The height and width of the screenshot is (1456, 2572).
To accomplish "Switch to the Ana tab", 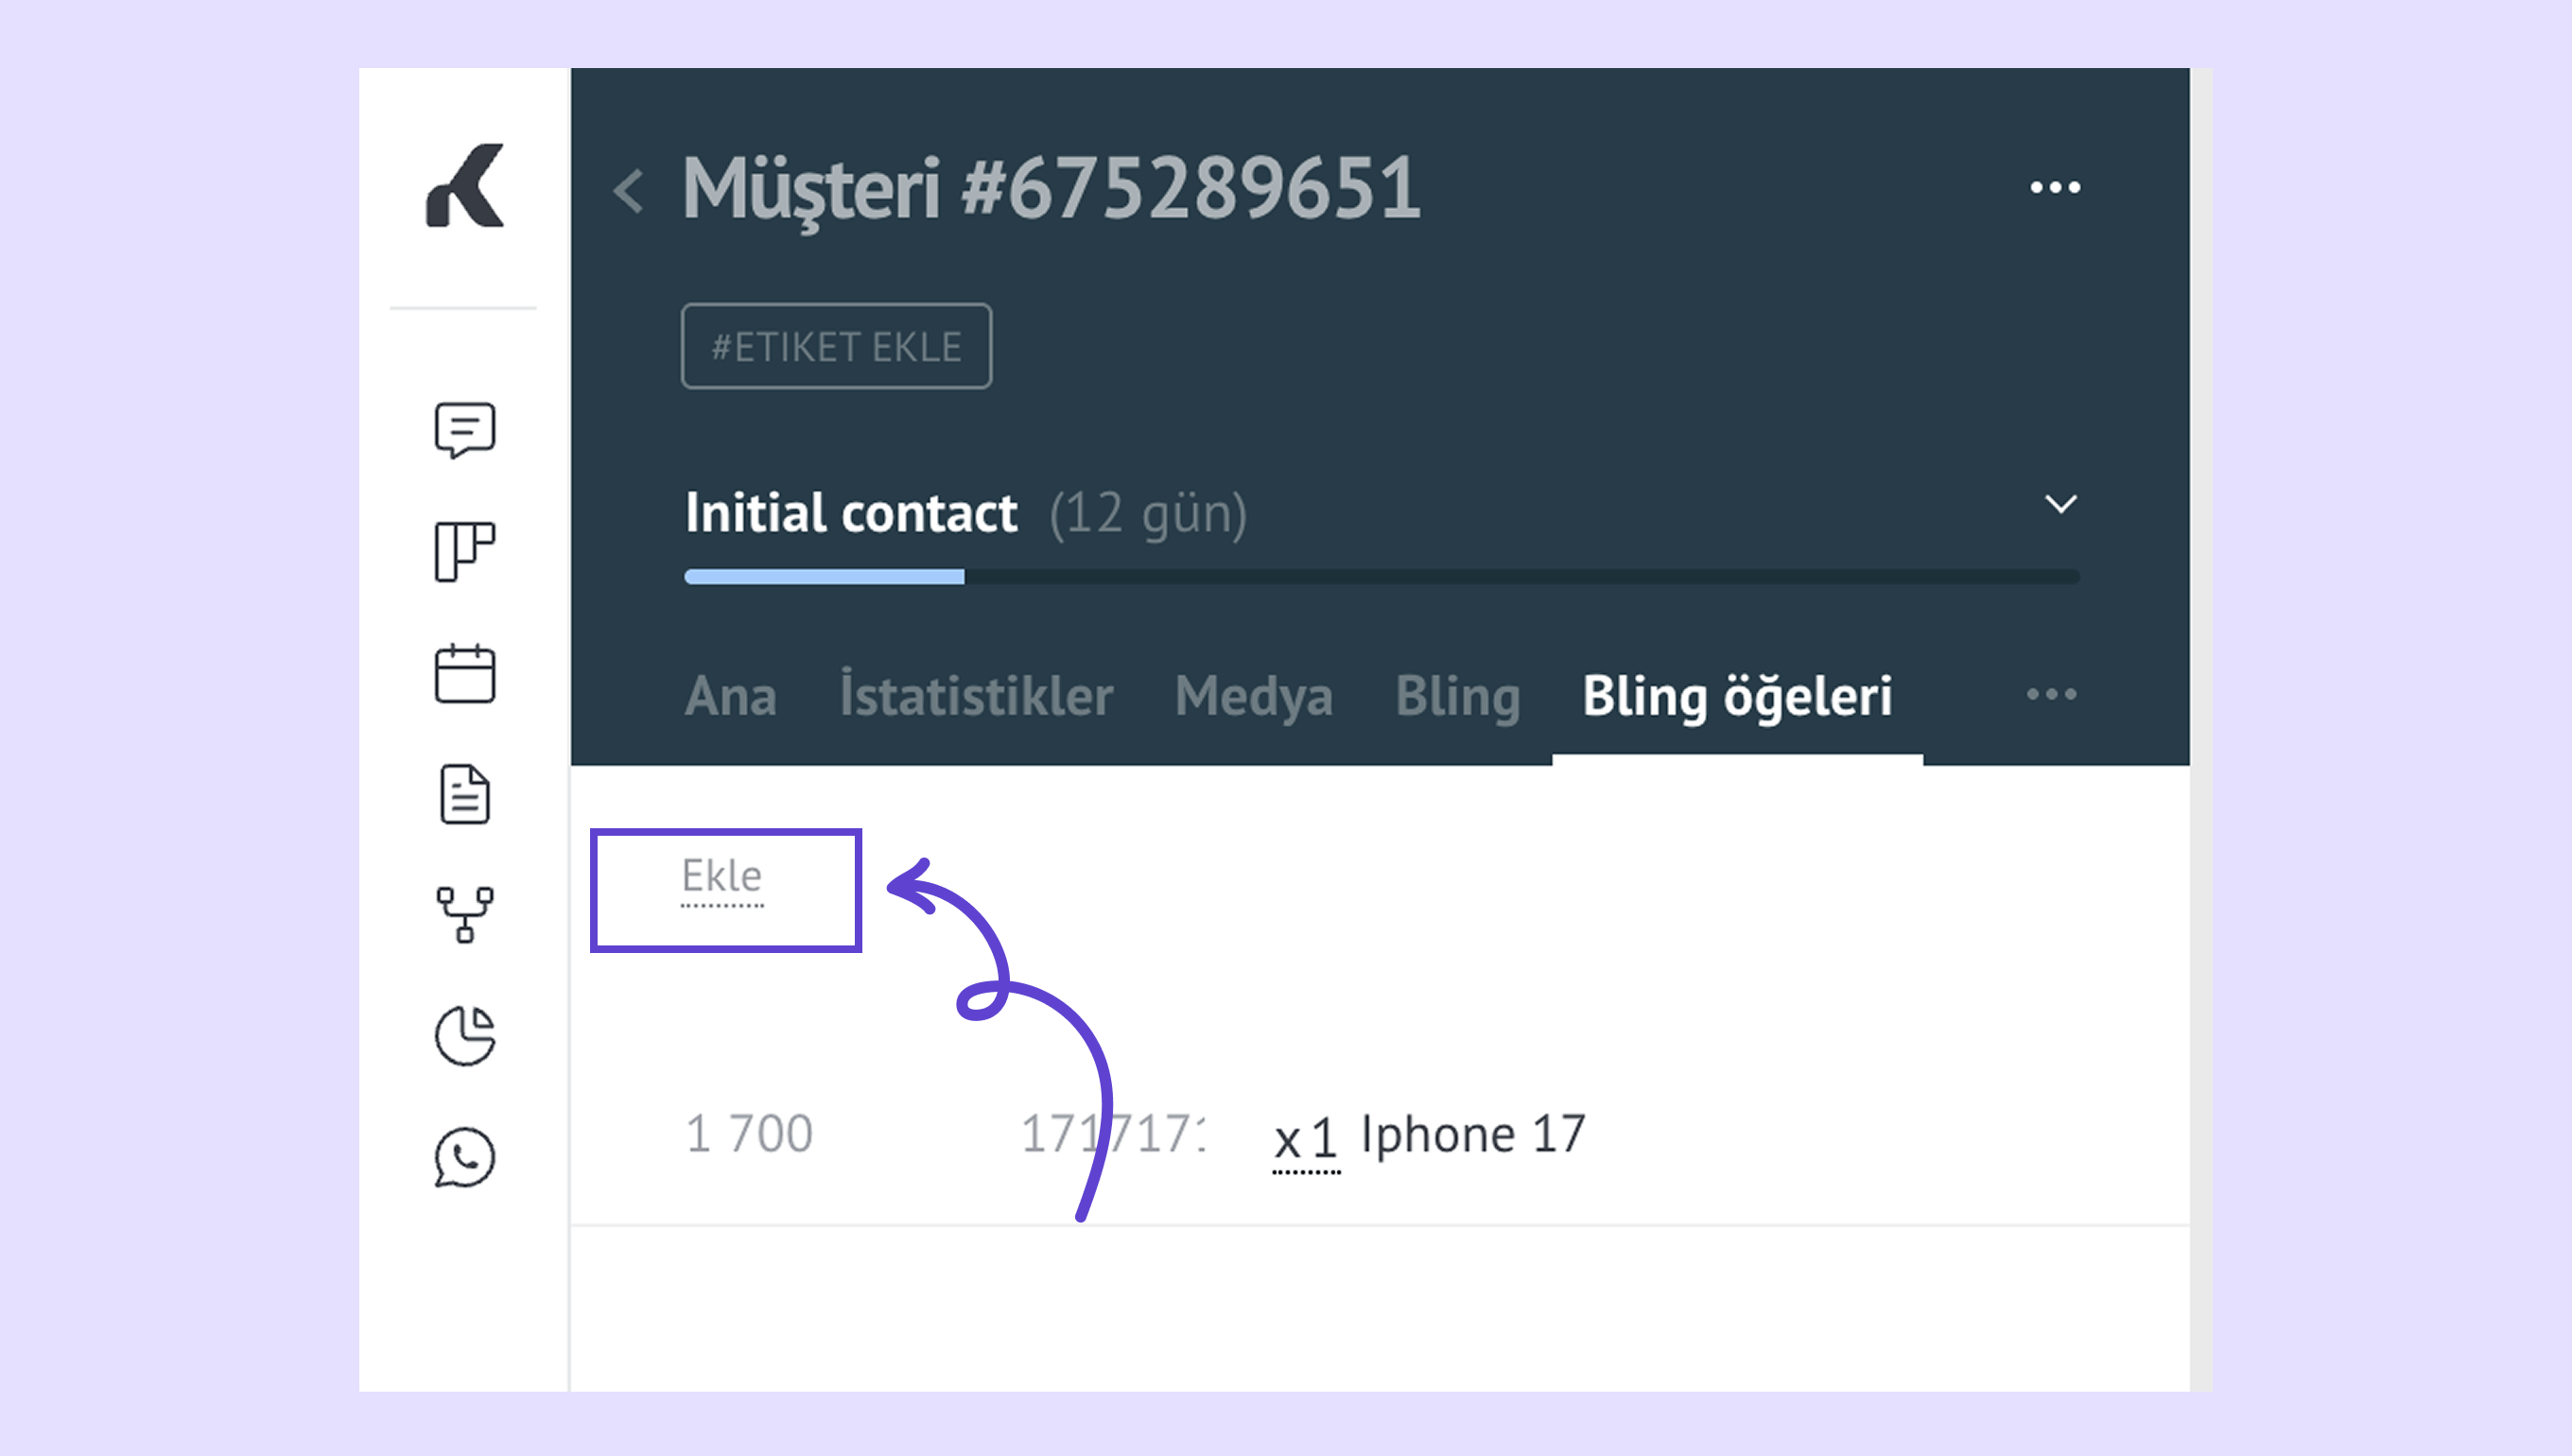I will point(731,696).
